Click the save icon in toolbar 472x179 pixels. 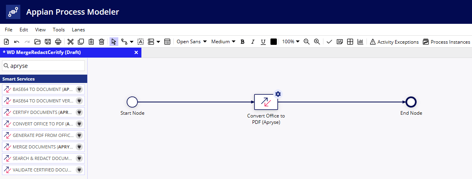48,42
